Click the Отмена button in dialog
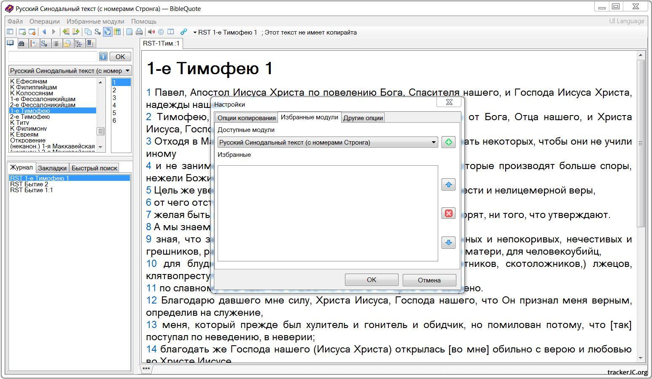 point(429,280)
